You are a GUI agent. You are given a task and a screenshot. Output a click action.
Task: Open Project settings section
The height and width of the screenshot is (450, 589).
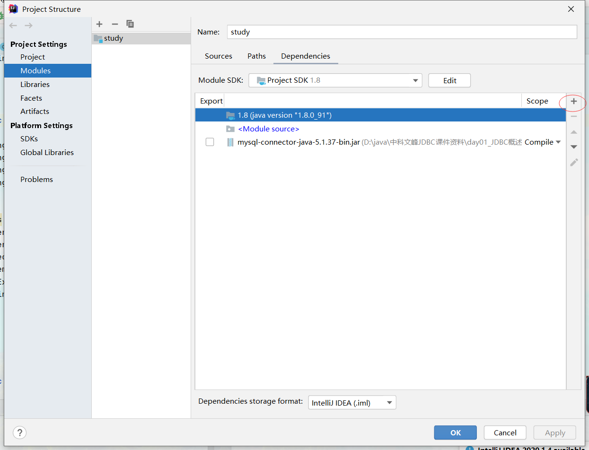tap(33, 57)
